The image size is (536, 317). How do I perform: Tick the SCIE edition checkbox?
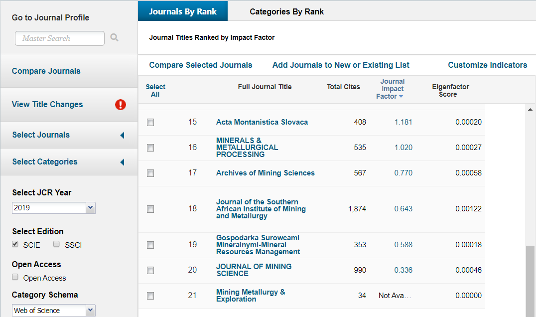point(15,244)
